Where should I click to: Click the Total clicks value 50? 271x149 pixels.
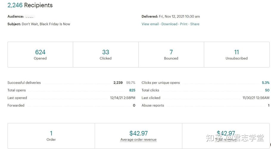pos(267,90)
